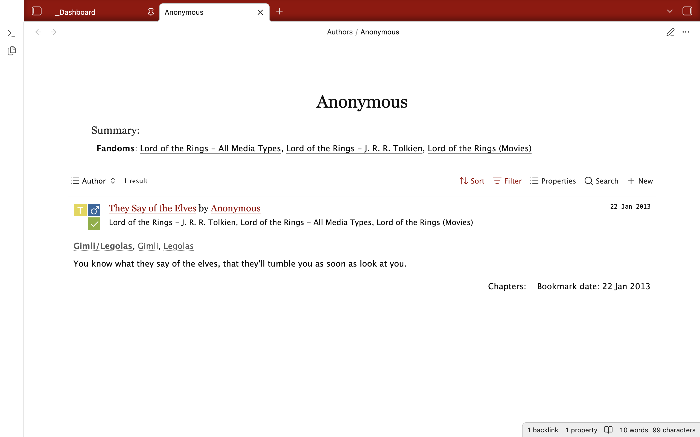Click the Authors breadcrumb folder
700x437 pixels.
coord(340,32)
